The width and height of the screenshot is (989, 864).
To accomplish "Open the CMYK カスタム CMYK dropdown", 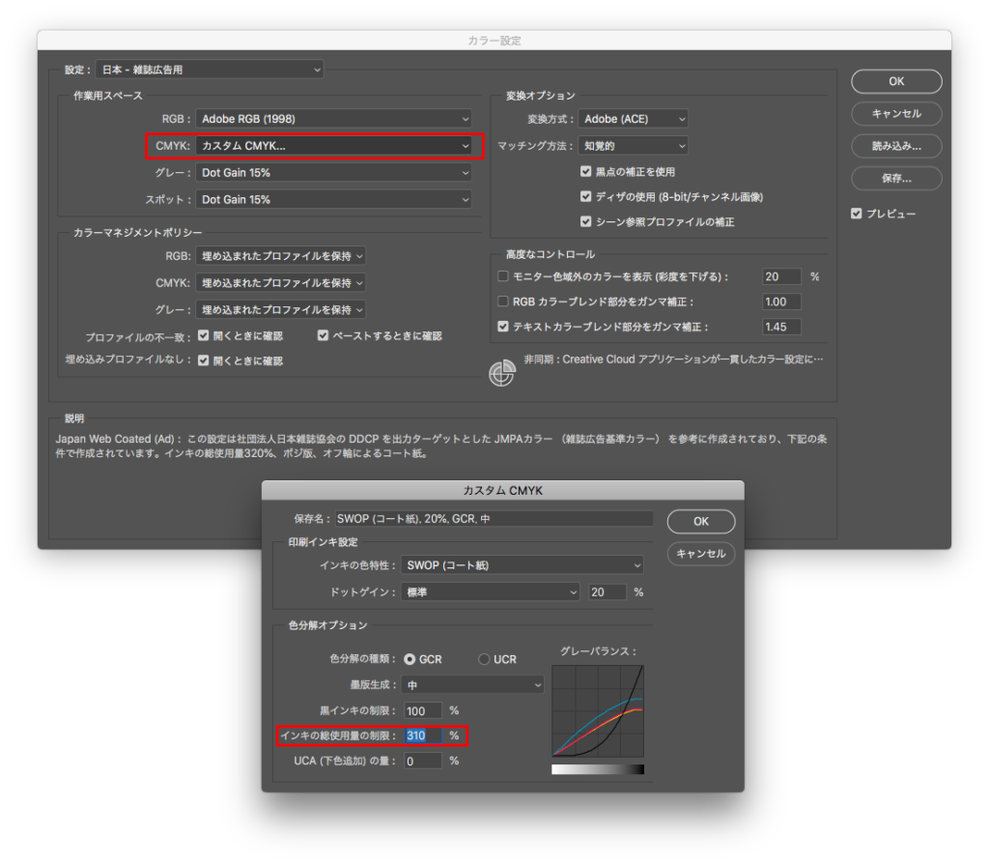I will coord(333,146).
